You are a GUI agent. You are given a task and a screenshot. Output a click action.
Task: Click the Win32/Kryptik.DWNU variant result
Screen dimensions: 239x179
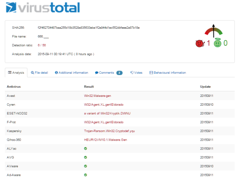(107, 113)
